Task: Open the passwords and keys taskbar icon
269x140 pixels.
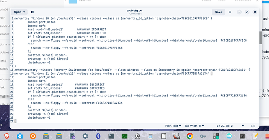Action: [x=203, y=136]
